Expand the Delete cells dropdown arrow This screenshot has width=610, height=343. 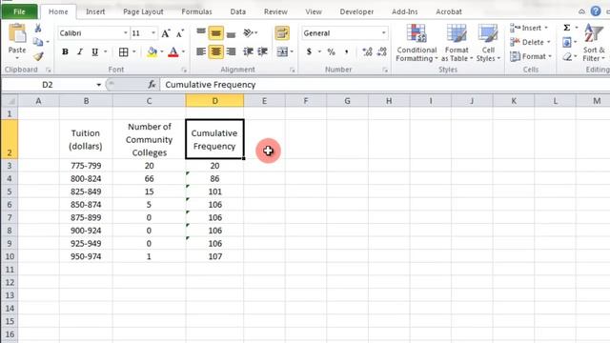tap(549, 42)
